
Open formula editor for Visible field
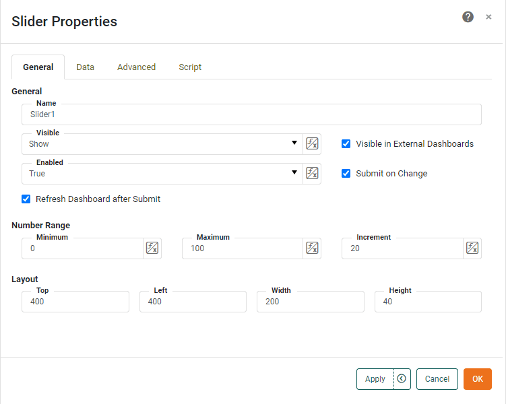(x=312, y=143)
